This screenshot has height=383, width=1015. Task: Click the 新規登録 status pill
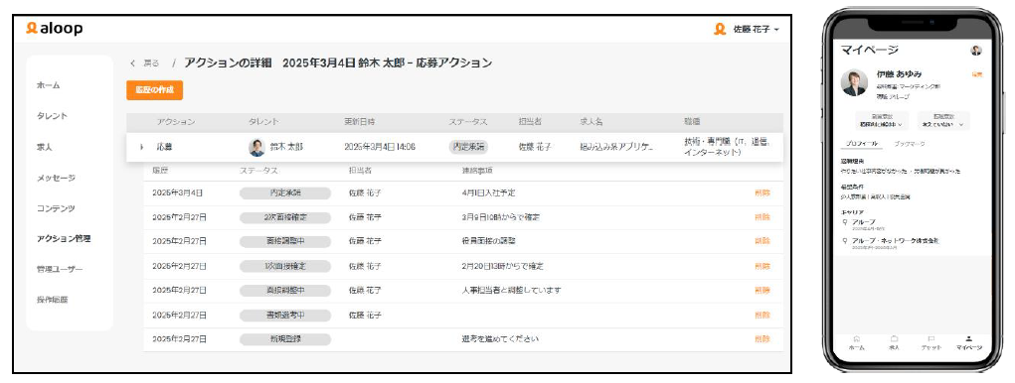click(x=285, y=339)
